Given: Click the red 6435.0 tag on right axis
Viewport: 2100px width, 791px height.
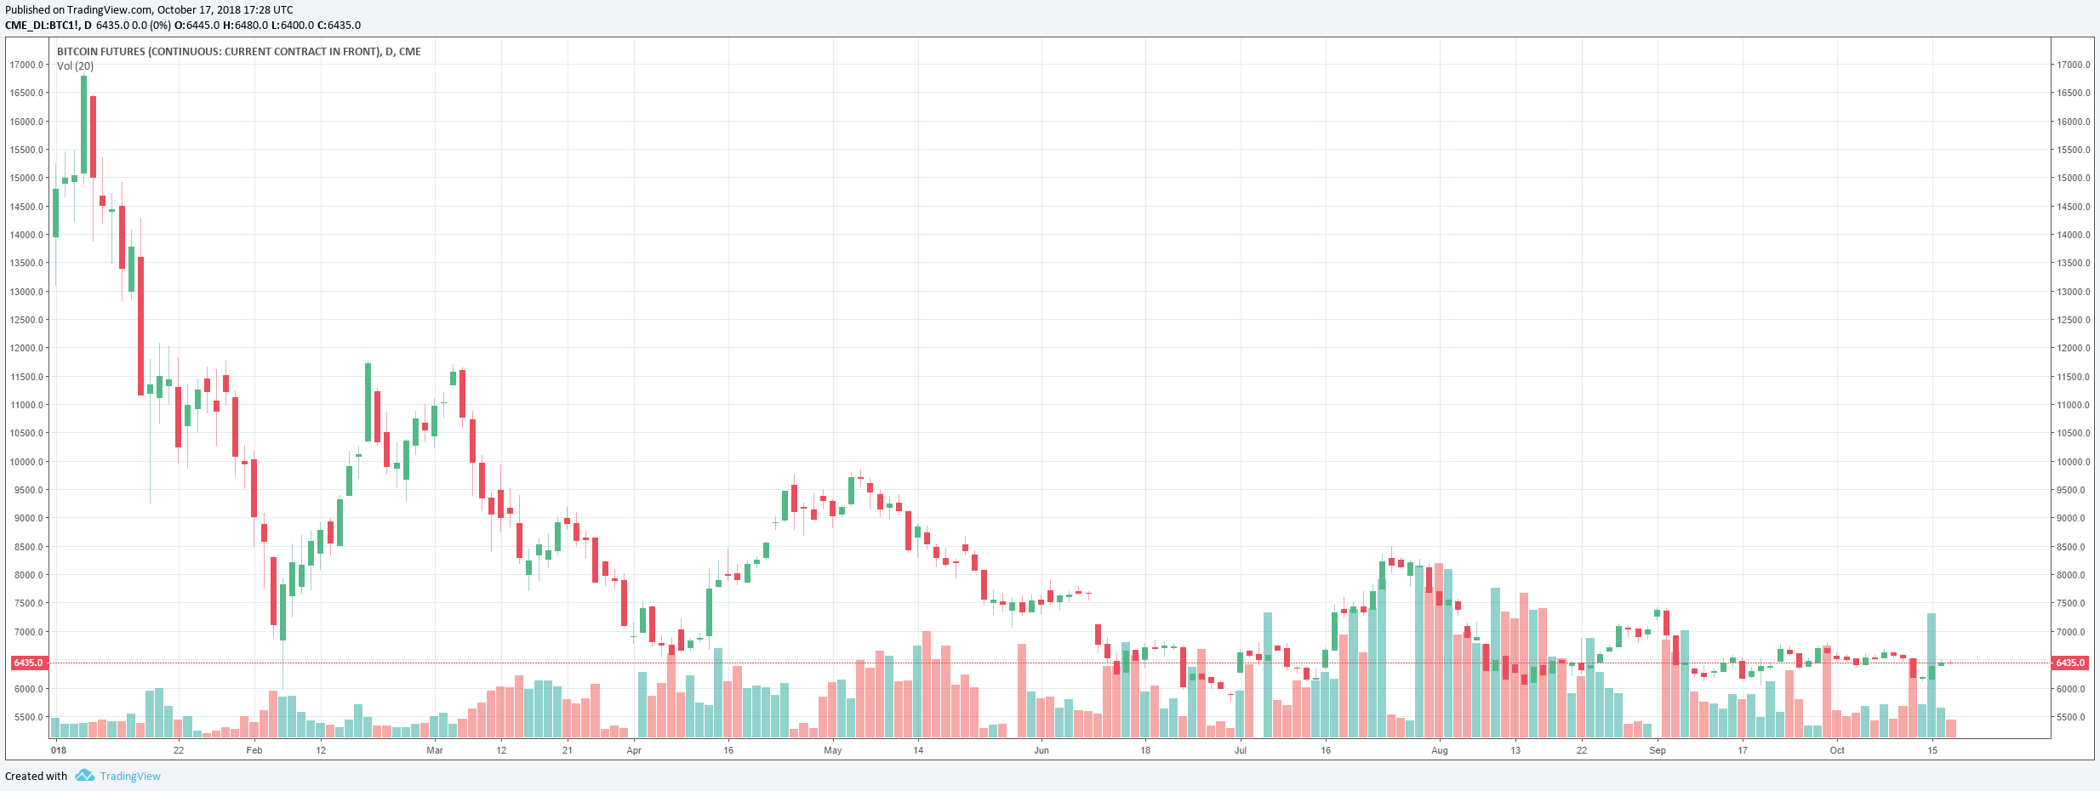Looking at the screenshot, I should pyautogui.click(x=2069, y=663).
